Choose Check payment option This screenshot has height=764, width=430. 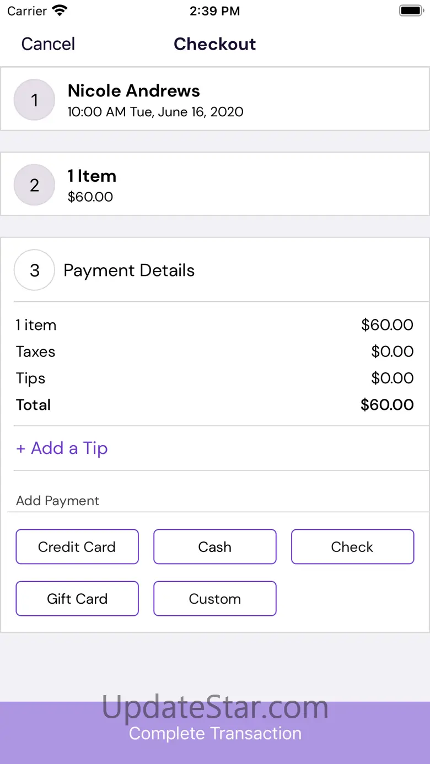pos(352,547)
